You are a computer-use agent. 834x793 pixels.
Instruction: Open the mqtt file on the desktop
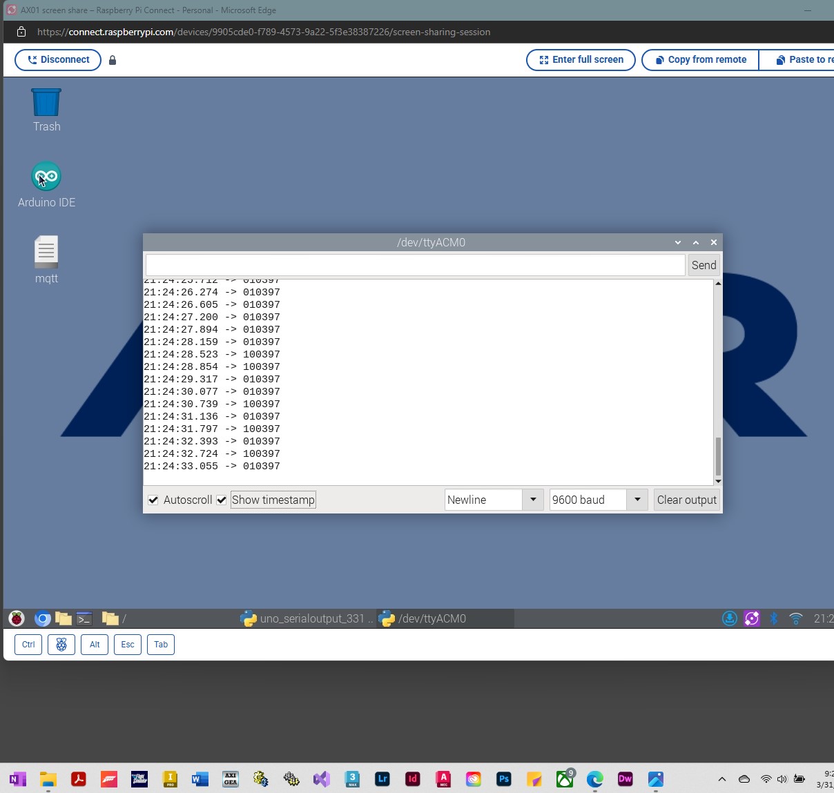click(46, 252)
